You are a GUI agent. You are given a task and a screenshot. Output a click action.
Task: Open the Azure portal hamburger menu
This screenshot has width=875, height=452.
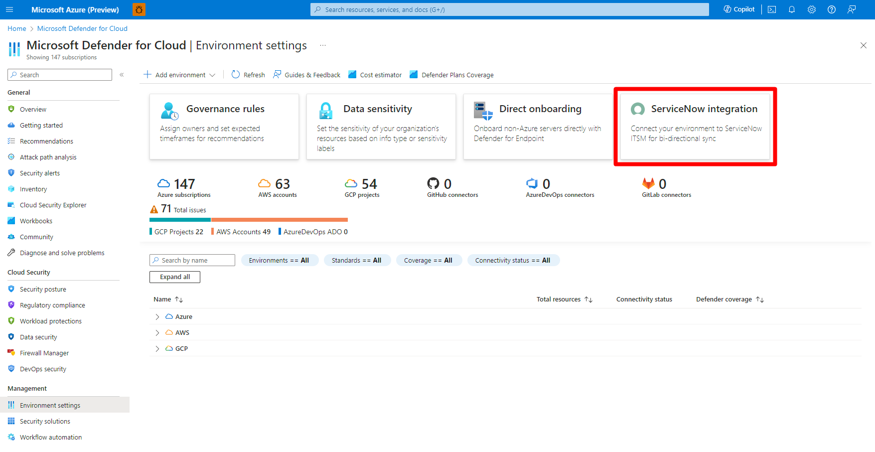tap(9, 9)
